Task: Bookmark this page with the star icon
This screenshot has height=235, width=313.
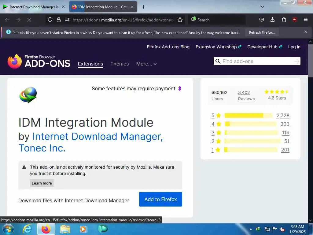Action: click(180, 20)
